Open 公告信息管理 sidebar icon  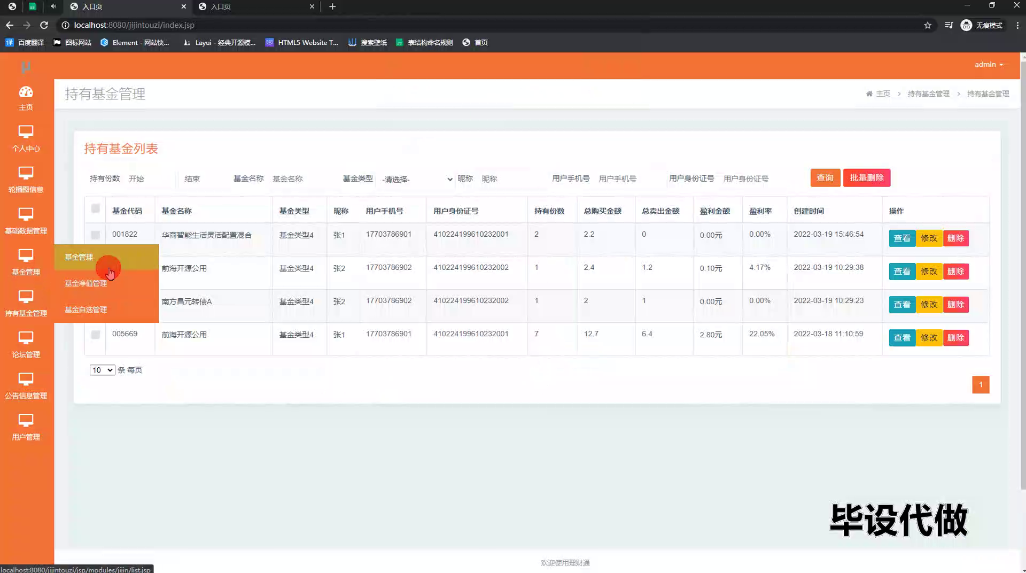[26, 378]
